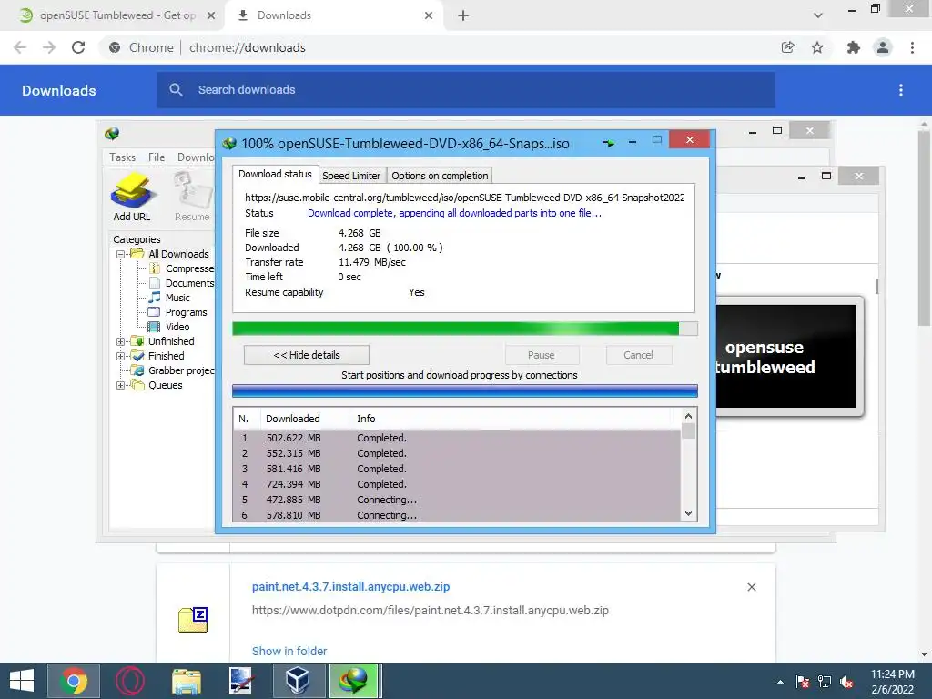Viewport: 932px width, 699px height.
Task: Select the Grabber projects item
Action: click(x=181, y=370)
